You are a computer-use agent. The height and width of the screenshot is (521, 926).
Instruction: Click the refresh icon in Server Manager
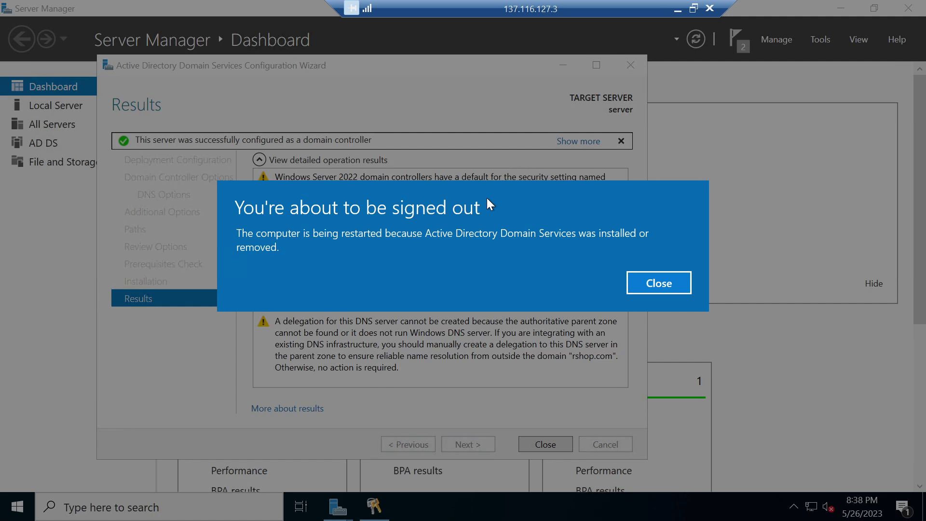pyautogui.click(x=696, y=40)
